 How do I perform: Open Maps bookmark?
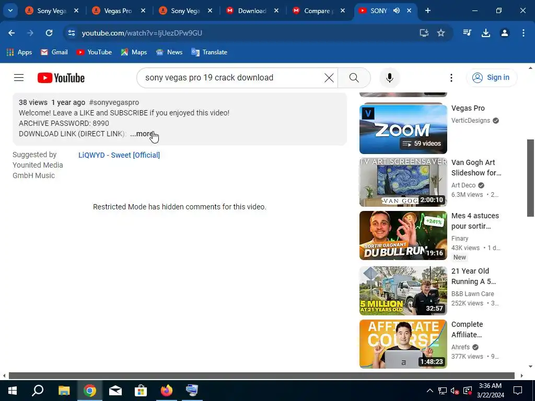point(134,52)
